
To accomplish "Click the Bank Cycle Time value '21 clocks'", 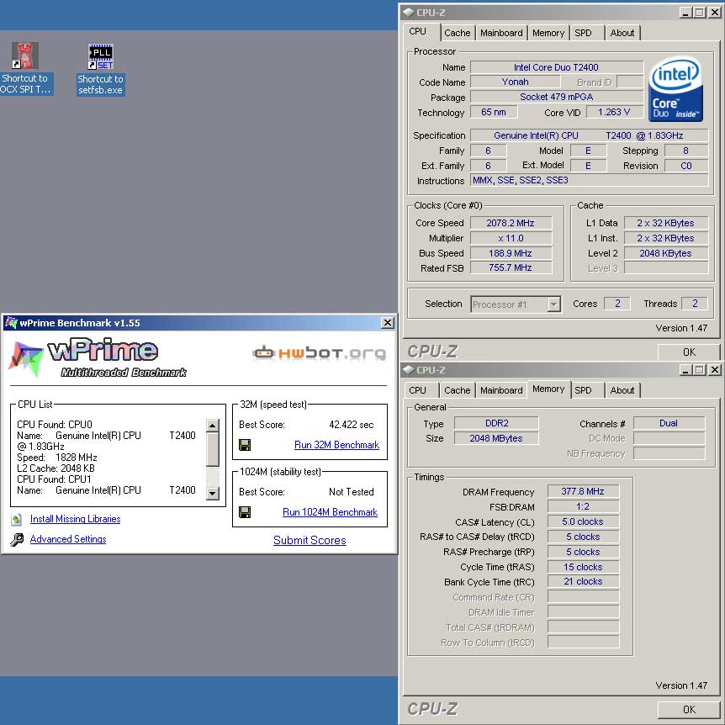I will pos(583,582).
